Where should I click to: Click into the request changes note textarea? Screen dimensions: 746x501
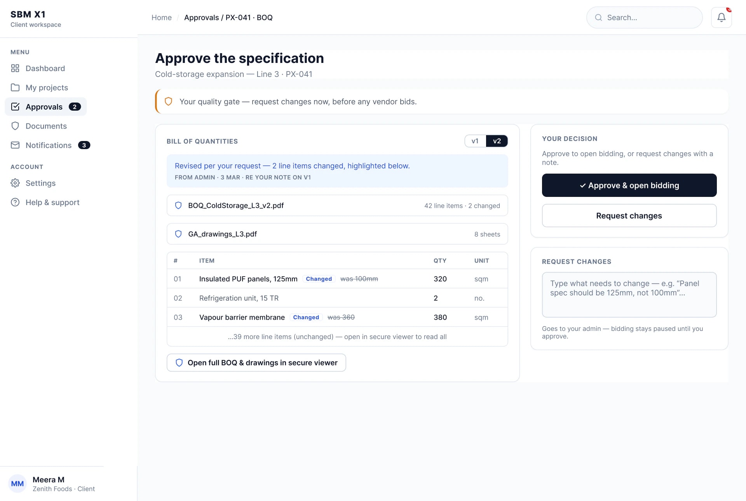(x=629, y=295)
